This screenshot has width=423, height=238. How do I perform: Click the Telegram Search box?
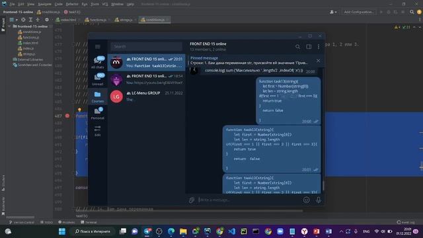pos(147,46)
